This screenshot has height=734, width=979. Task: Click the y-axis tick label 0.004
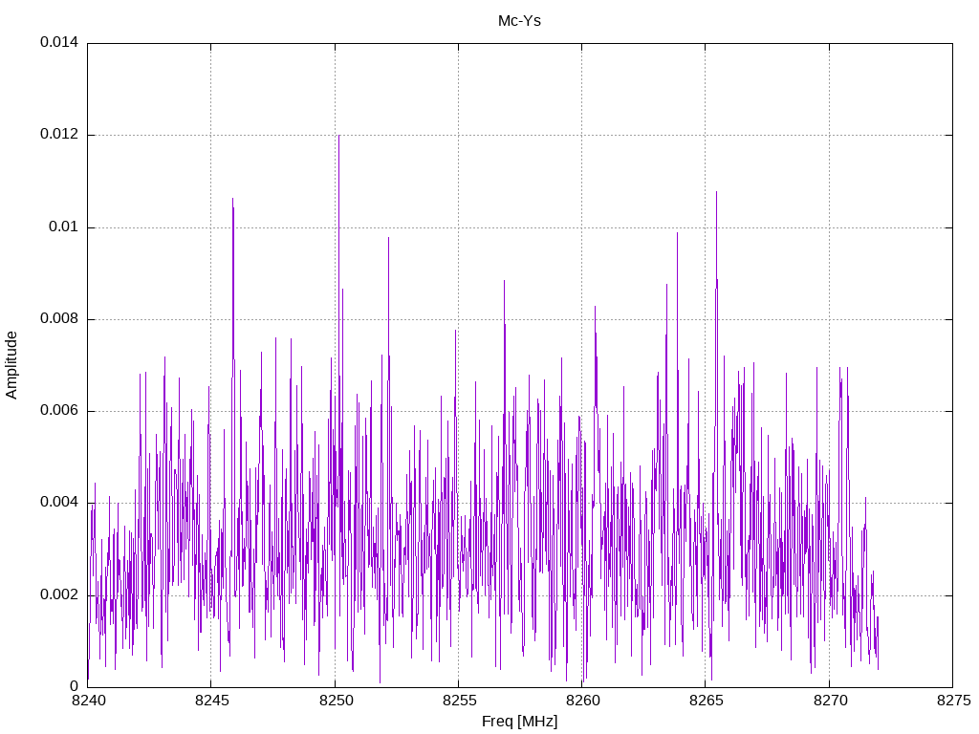pos(59,503)
